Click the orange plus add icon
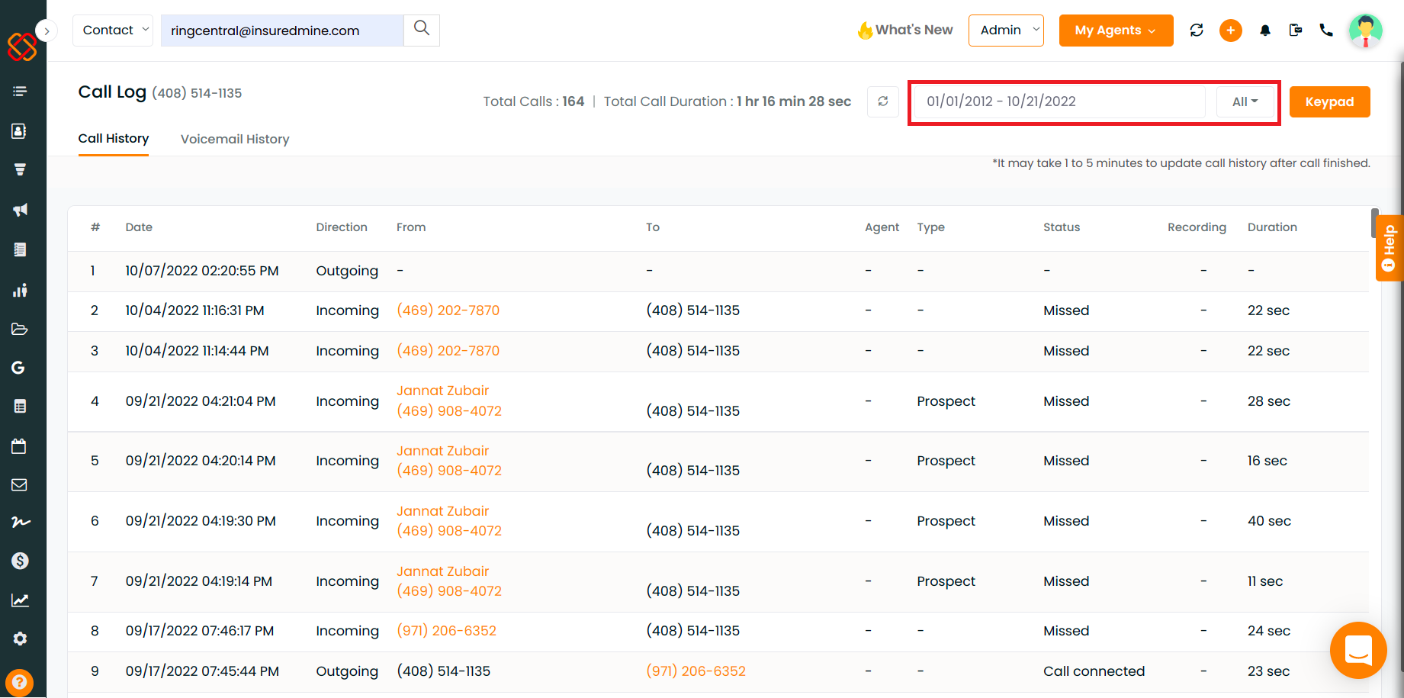 [1231, 31]
